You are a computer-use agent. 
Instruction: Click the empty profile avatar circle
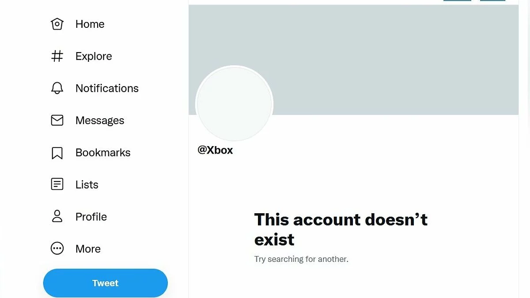point(234,104)
